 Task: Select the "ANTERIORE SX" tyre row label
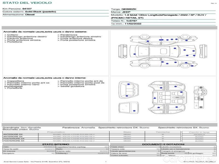click(13, 136)
